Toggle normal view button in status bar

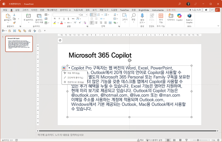[168, 140]
